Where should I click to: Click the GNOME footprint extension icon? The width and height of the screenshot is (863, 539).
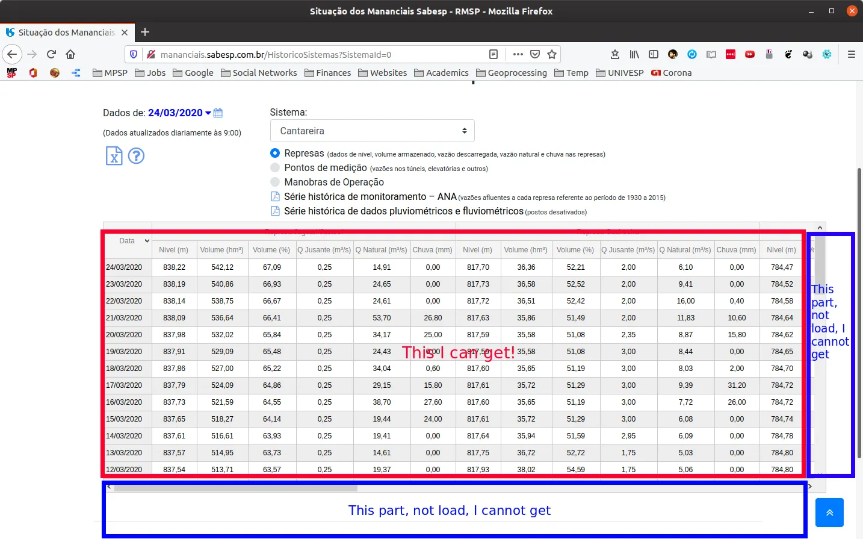point(788,54)
